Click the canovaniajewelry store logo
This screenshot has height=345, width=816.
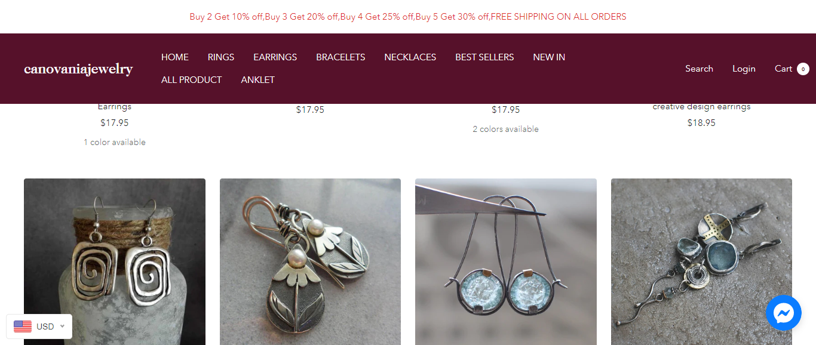click(78, 69)
